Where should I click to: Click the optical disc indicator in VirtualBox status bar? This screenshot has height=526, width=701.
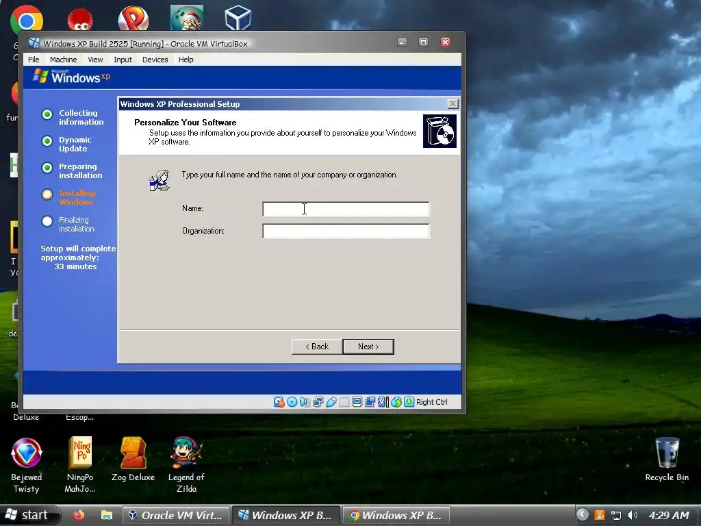[292, 402]
